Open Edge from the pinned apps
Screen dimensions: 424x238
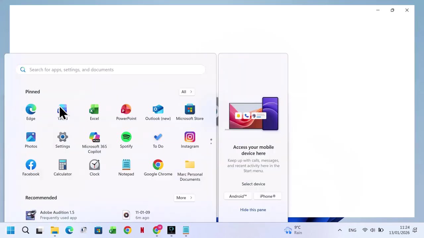31,112
